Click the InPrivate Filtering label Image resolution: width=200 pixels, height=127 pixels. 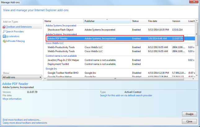click(x=16, y=41)
